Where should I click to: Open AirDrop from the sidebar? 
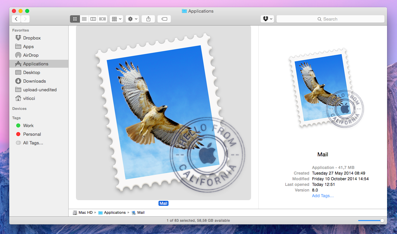(31, 55)
